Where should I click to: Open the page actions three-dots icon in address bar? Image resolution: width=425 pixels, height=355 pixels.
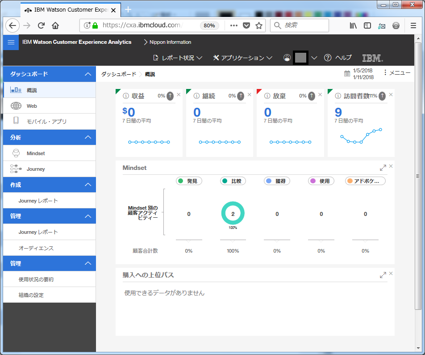click(x=233, y=25)
